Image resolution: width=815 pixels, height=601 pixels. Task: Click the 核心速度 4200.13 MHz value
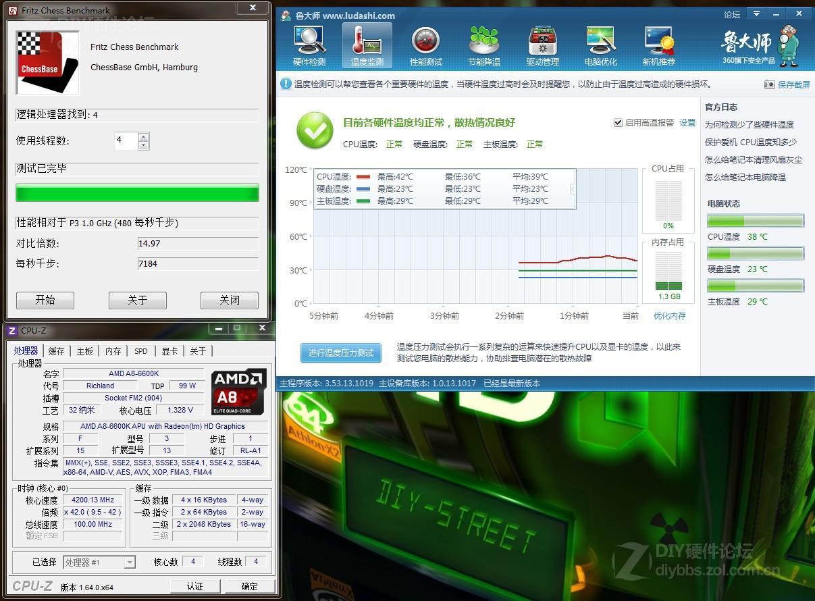click(x=93, y=500)
